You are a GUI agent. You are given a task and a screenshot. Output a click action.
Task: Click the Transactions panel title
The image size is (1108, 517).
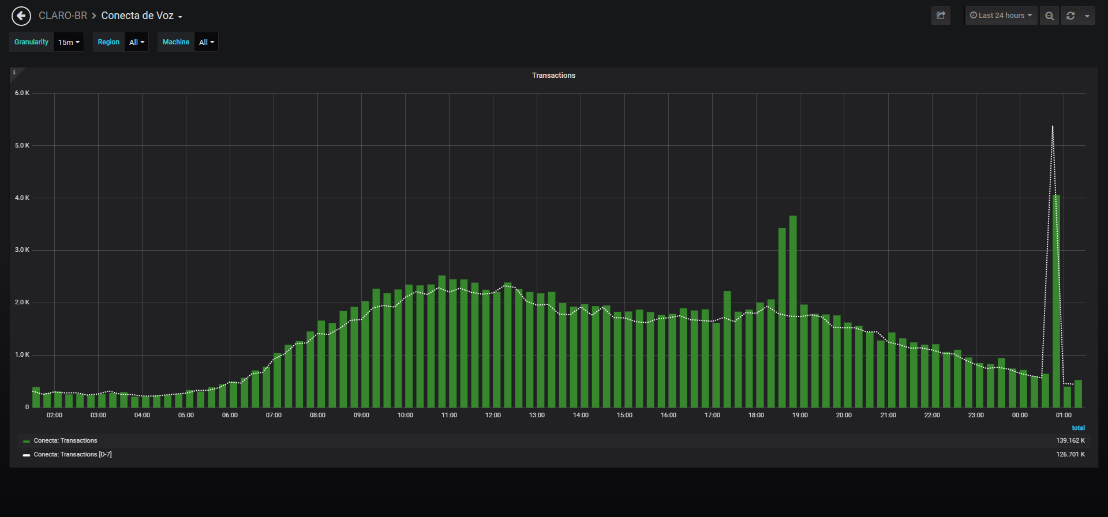[x=553, y=76]
